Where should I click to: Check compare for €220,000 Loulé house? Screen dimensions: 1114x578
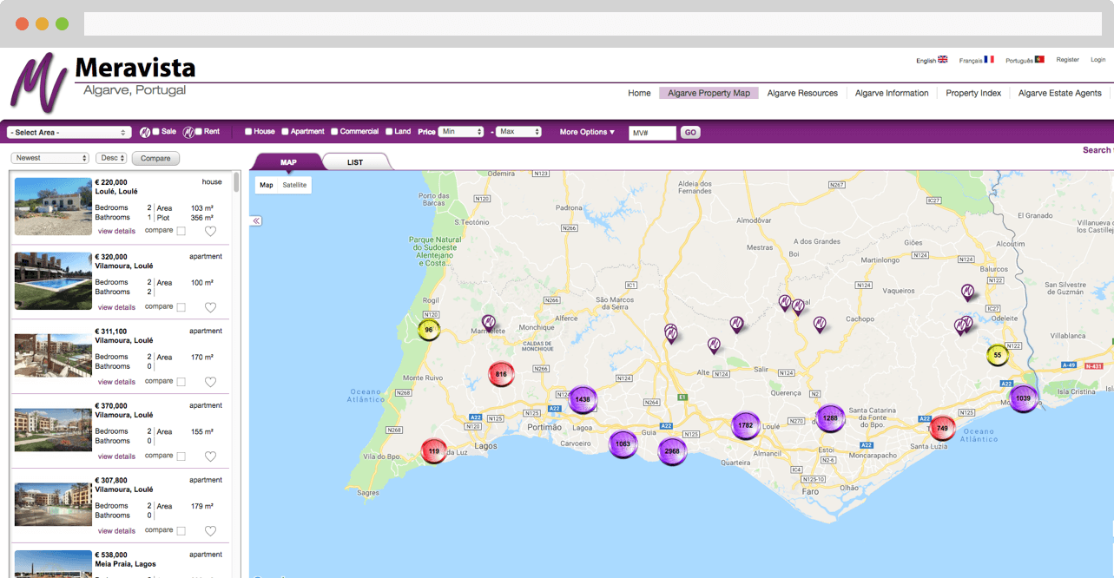[x=181, y=232]
